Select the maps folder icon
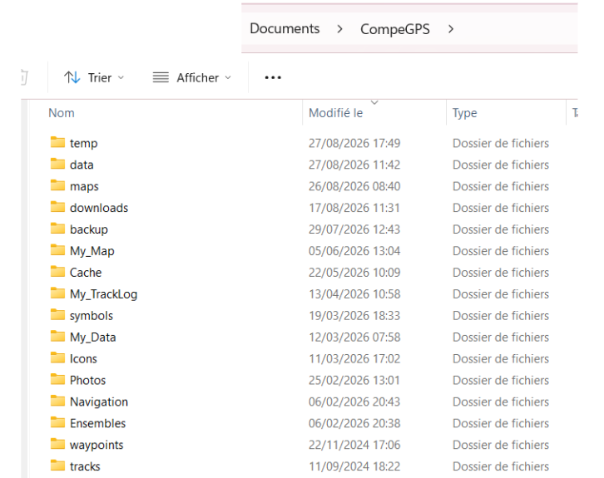This screenshot has width=604, height=478. tap(57, 185)
